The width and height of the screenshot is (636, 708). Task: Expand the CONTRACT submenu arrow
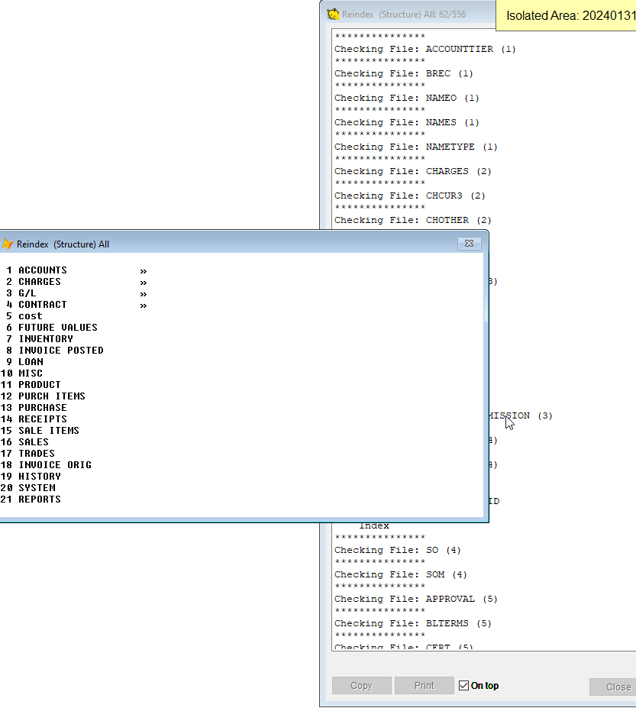click(x=143, y=306)
